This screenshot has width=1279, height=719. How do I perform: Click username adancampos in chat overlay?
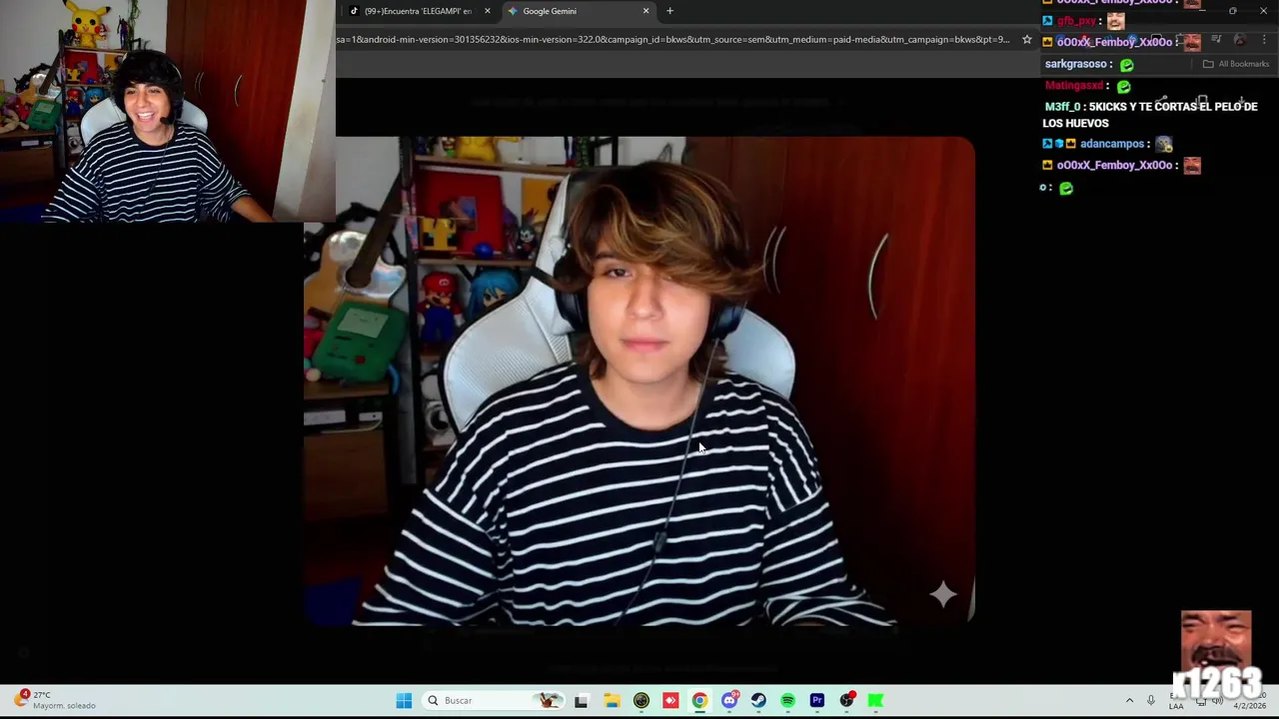click(1112, 144)
